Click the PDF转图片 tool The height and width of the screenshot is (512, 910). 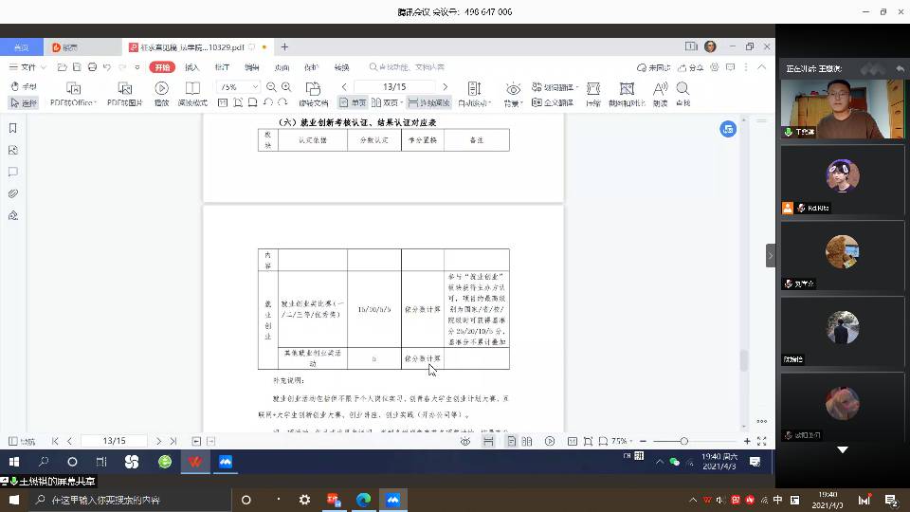pos(124,94)
